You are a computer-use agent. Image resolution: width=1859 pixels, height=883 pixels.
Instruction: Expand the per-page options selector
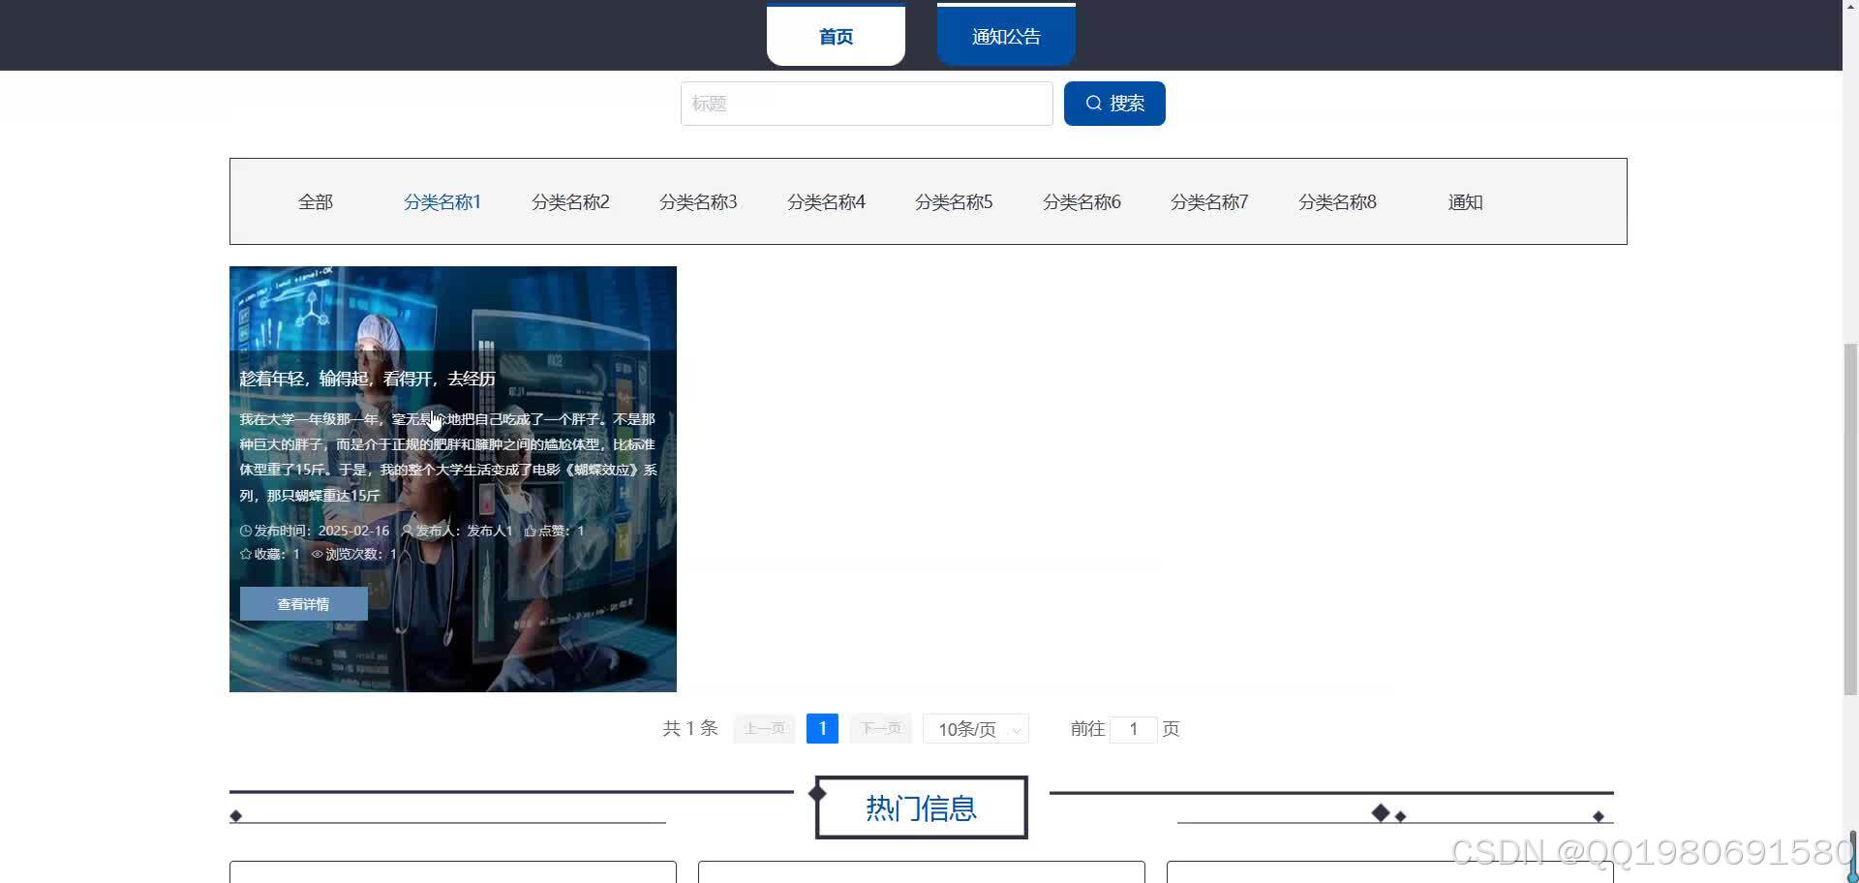[x=974, y=728]
